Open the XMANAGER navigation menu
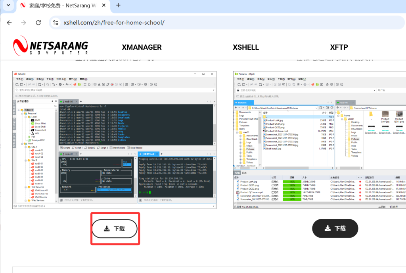Screen dimensions: 406x273 click(x=142, y=47)
